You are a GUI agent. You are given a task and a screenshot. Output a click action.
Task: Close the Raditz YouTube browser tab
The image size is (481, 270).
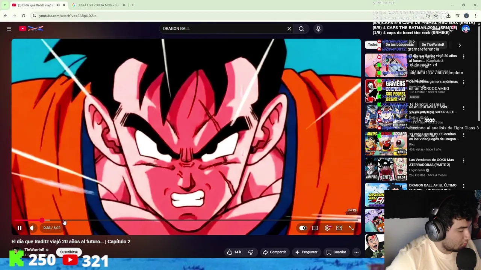click(x=64, y=5)
